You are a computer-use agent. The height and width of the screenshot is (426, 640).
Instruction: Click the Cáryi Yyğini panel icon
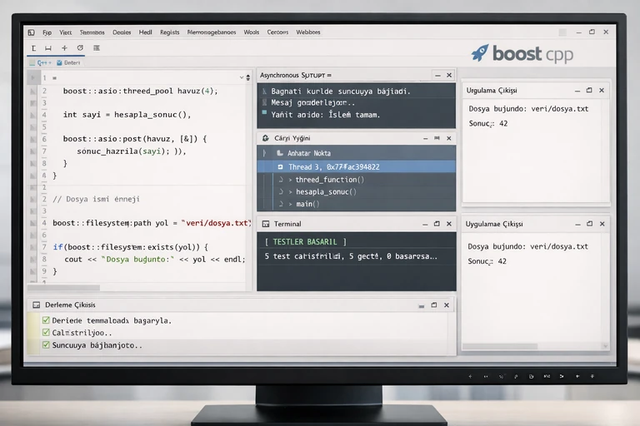pos(266,138)
